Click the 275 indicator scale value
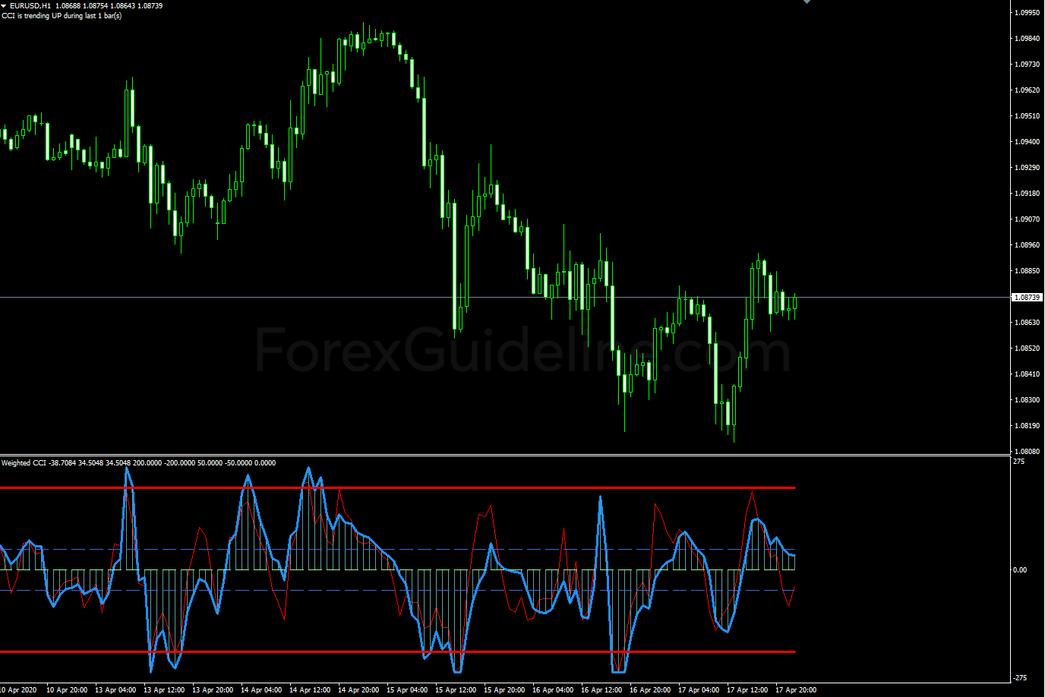The width and height of the screenshot is (1045, 697). point(1019,461)
